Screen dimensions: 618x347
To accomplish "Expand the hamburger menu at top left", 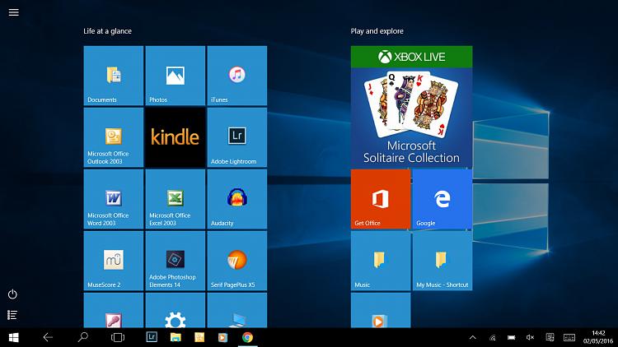I will [14, 12].
